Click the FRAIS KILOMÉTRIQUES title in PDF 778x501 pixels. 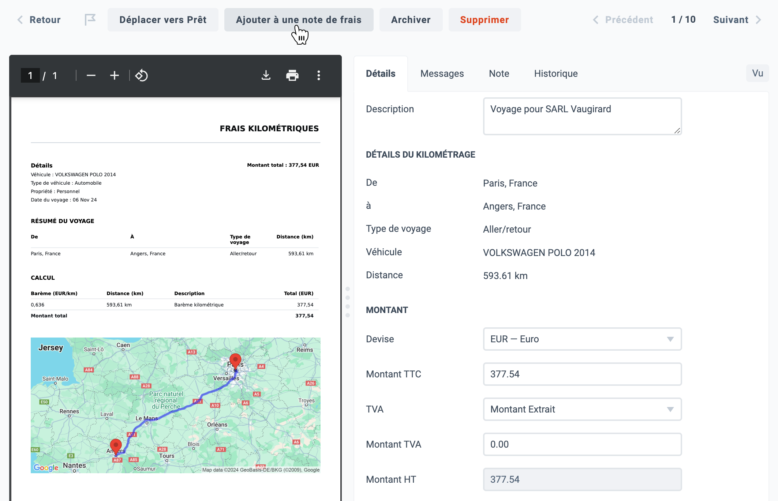click(269, 128)
